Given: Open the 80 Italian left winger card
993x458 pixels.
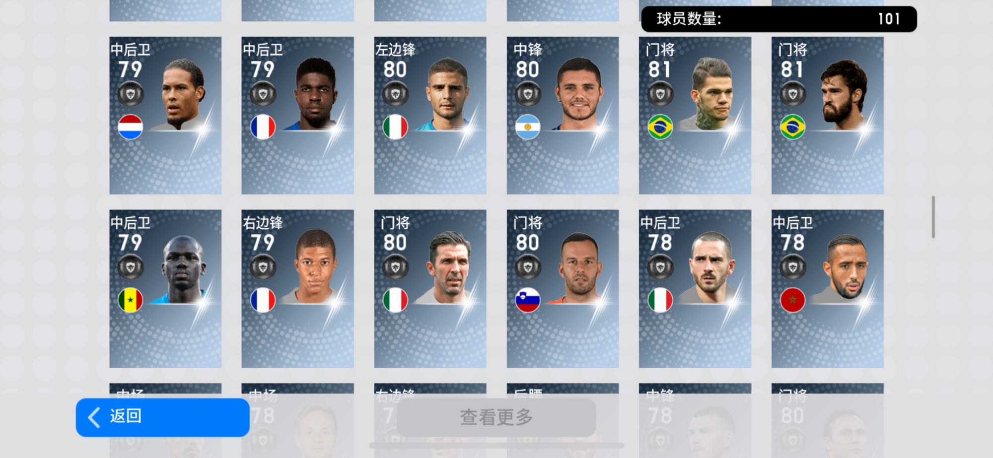Looking at the screenshot, I should (430, 115).
